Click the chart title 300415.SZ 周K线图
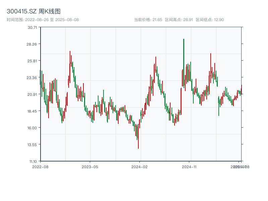Image resolution: width=268 pixels, height=201 pixels. click(33, 11)
